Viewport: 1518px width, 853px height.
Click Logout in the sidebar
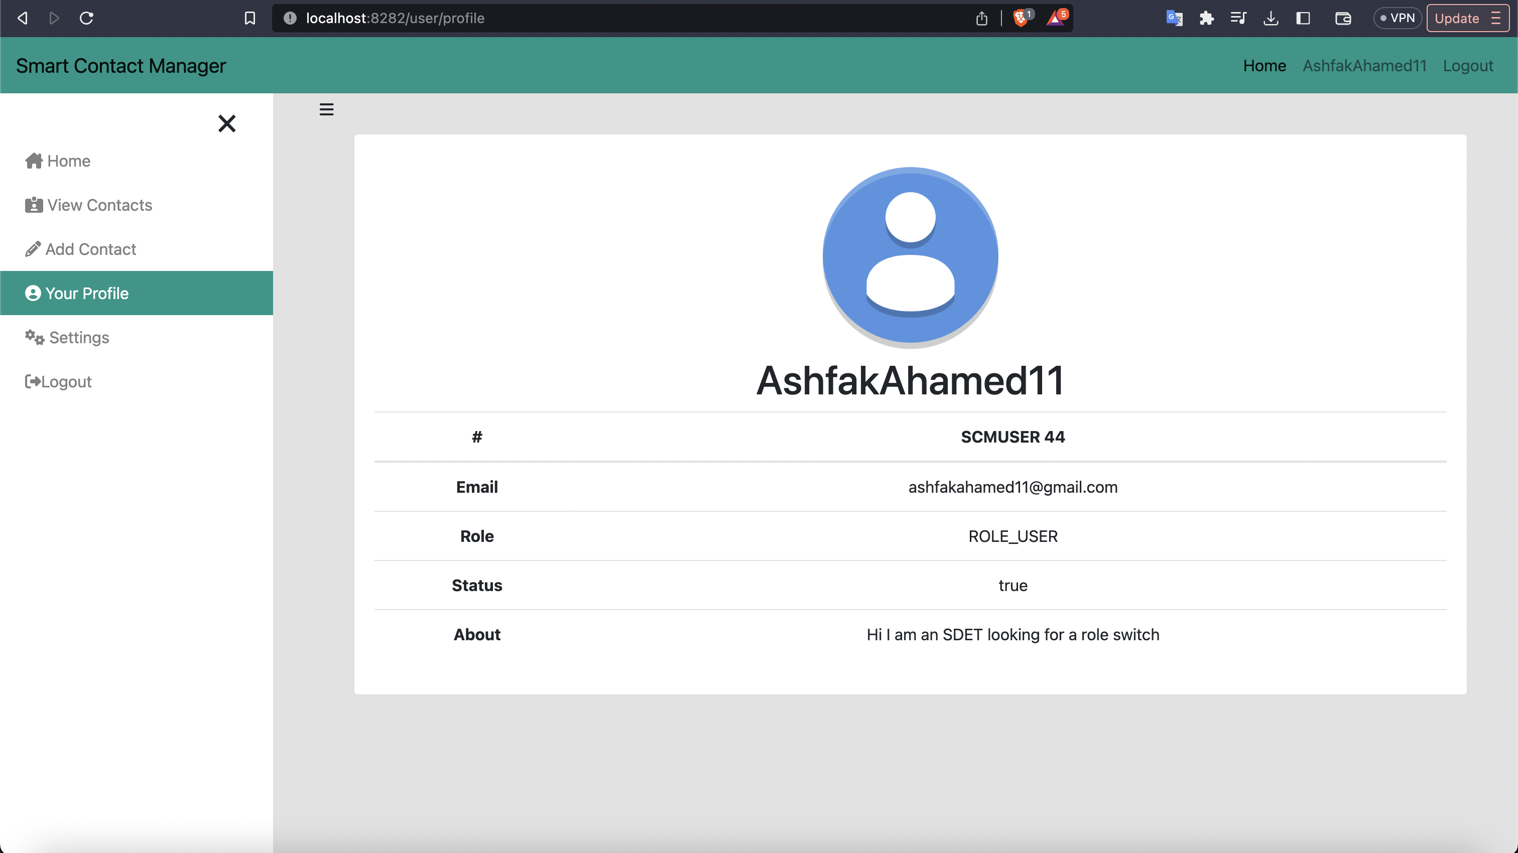coord(65,381)
